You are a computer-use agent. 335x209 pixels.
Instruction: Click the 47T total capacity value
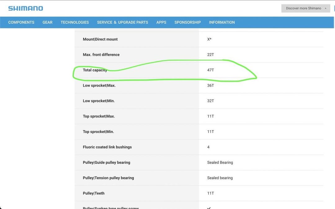210,70
